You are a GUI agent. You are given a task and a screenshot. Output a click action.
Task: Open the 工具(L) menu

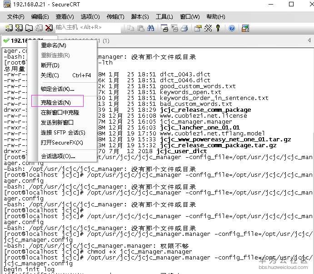[164, 17]
